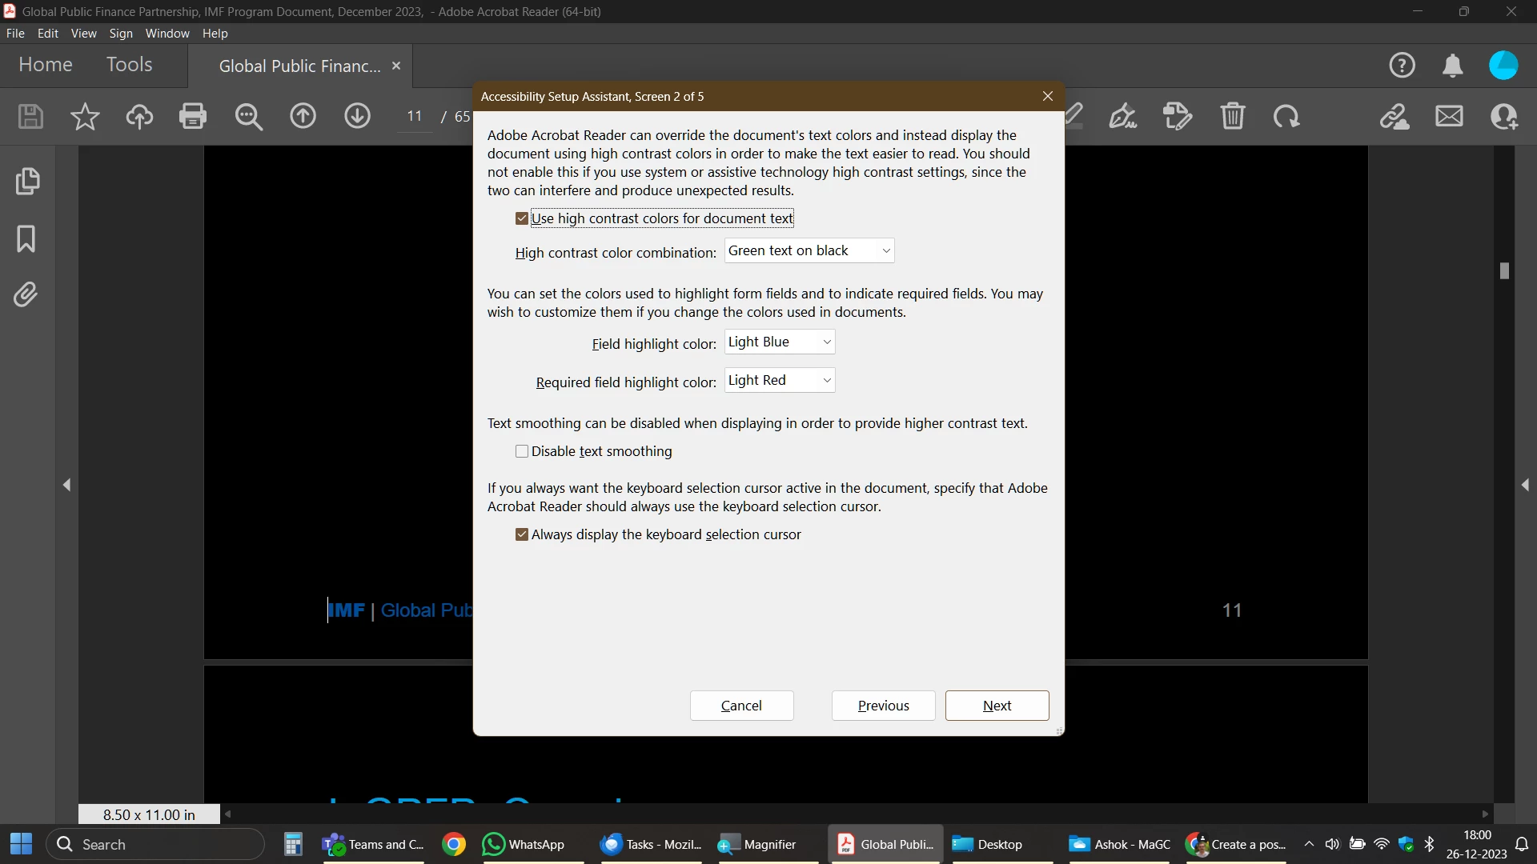The height and width of the screenshot is (864, 1537).
Task: Click the Print file toolbar icon
Action: pyautogui.click(x=193, y=117)
